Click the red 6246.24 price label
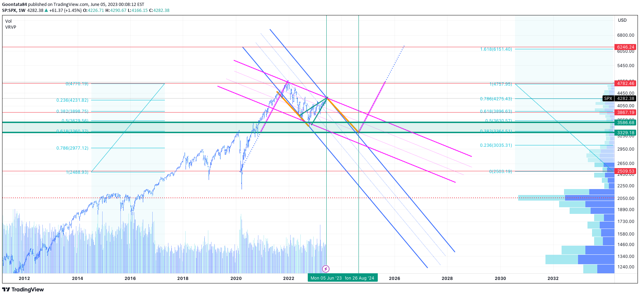The height and width of the screenshot is (296, 640). (625, 47)
